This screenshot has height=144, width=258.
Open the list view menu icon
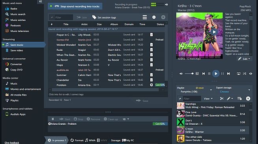(x=145, y=17)
